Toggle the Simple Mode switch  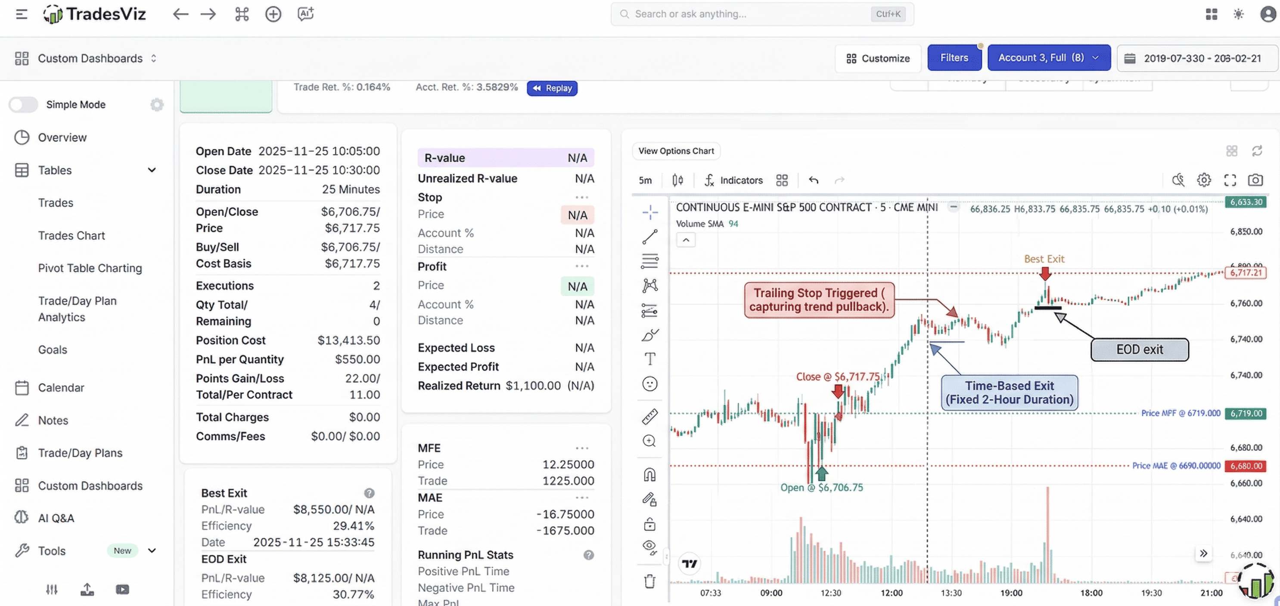(x=23, y=104)
